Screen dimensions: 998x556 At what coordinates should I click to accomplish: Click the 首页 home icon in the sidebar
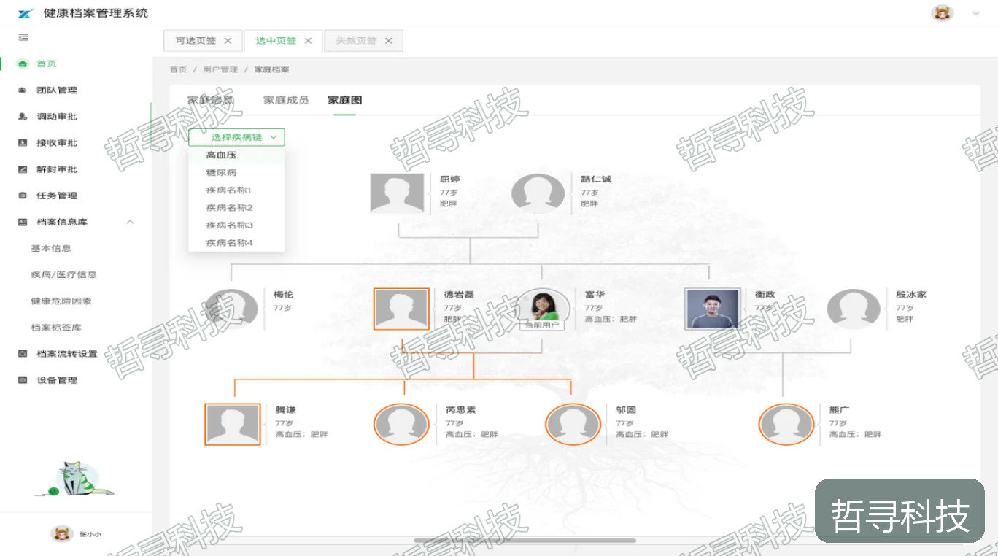[x=23, y=64]
